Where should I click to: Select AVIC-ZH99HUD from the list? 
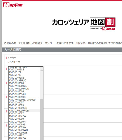tap(24, 81)
